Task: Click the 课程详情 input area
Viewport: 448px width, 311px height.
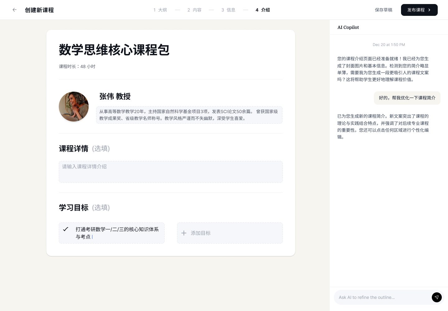Action: pos(171,172)
